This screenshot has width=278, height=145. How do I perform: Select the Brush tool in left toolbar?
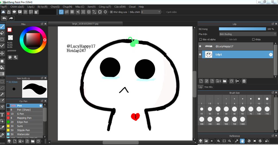2,27
